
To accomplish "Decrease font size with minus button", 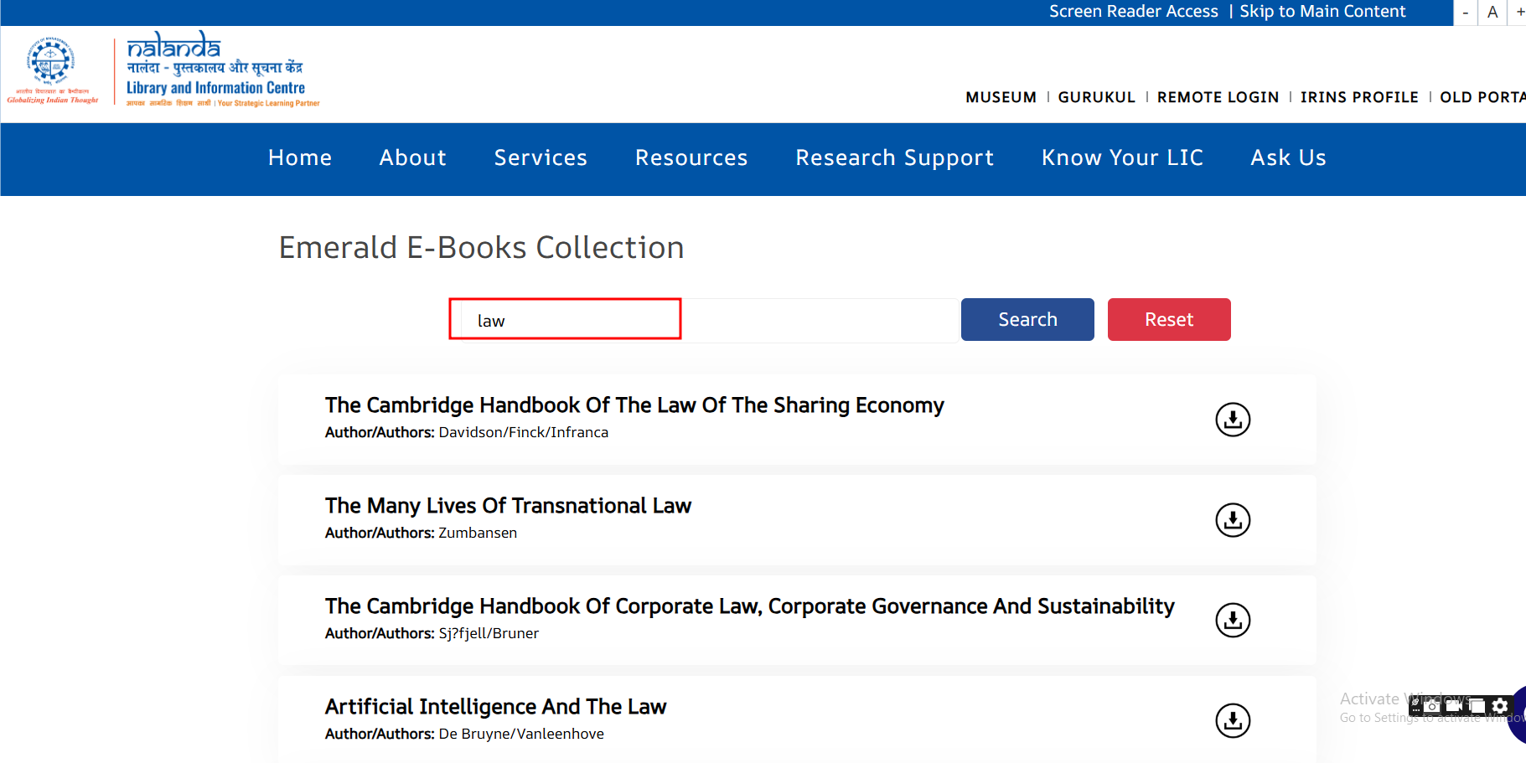I will click(1465, 13).
